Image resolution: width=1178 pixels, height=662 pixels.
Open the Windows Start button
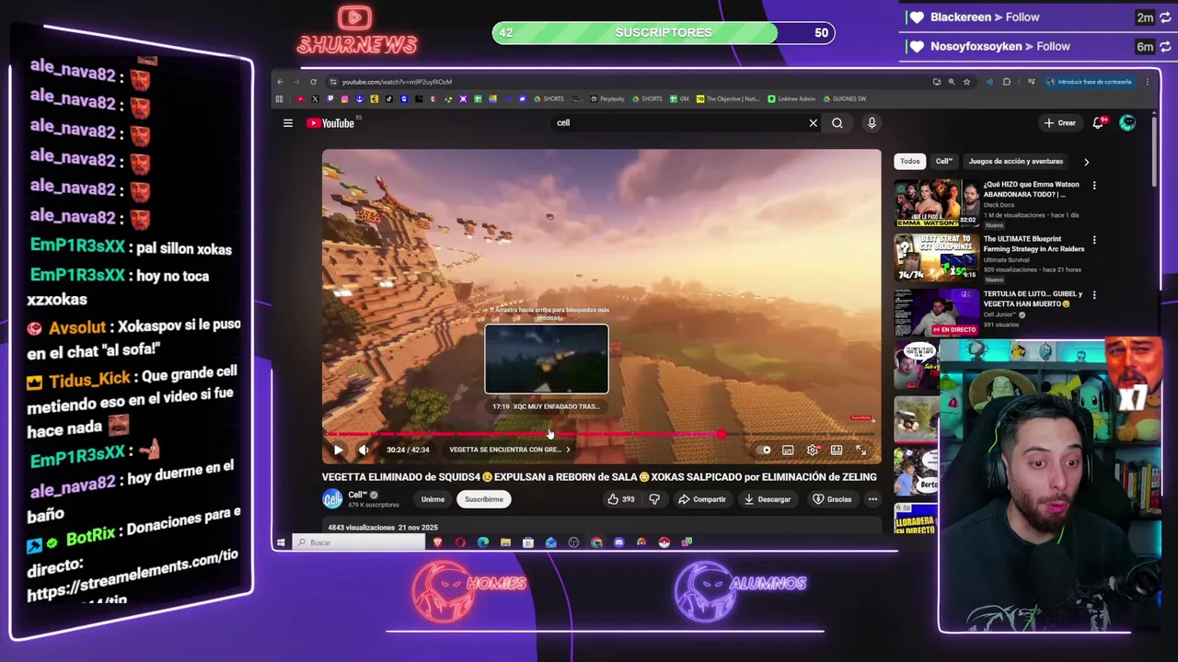[281, 542]
